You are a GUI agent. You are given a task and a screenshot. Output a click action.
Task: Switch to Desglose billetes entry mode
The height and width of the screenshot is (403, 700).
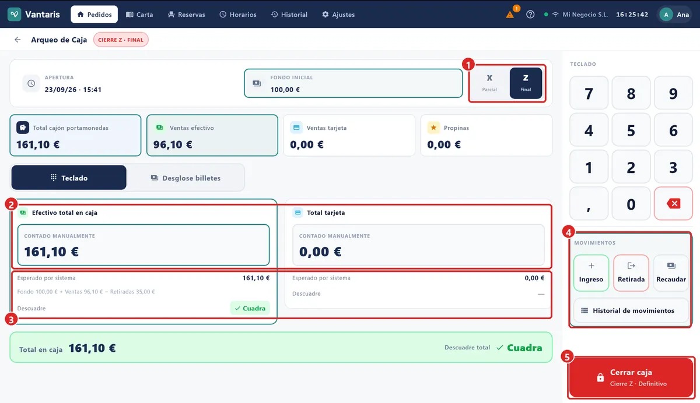[x=185, y=178]
